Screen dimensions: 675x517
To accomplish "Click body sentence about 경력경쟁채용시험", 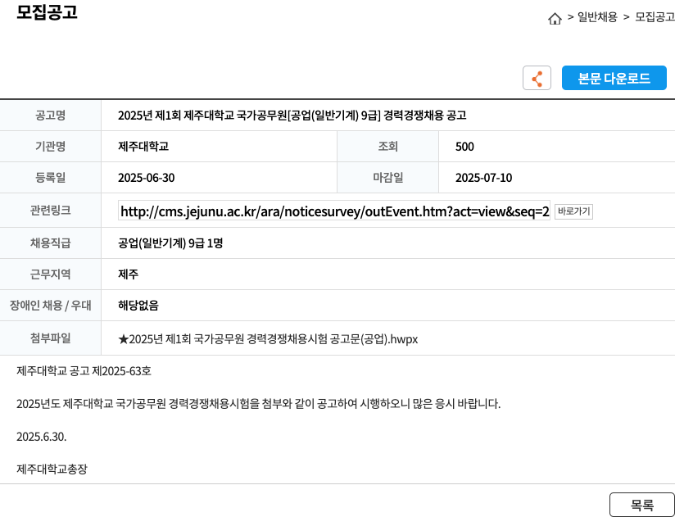I will tap(258, 404).
